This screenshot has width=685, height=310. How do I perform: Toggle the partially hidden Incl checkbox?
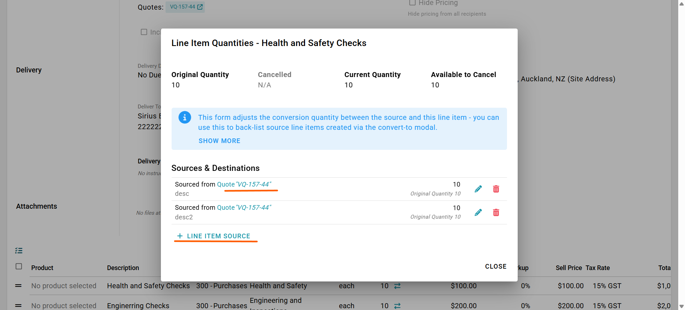(144, 32)
